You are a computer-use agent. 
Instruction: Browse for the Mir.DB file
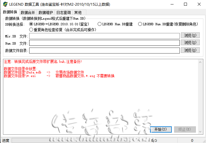(x=190, y=35)
